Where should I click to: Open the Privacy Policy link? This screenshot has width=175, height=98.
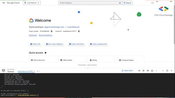82,65
